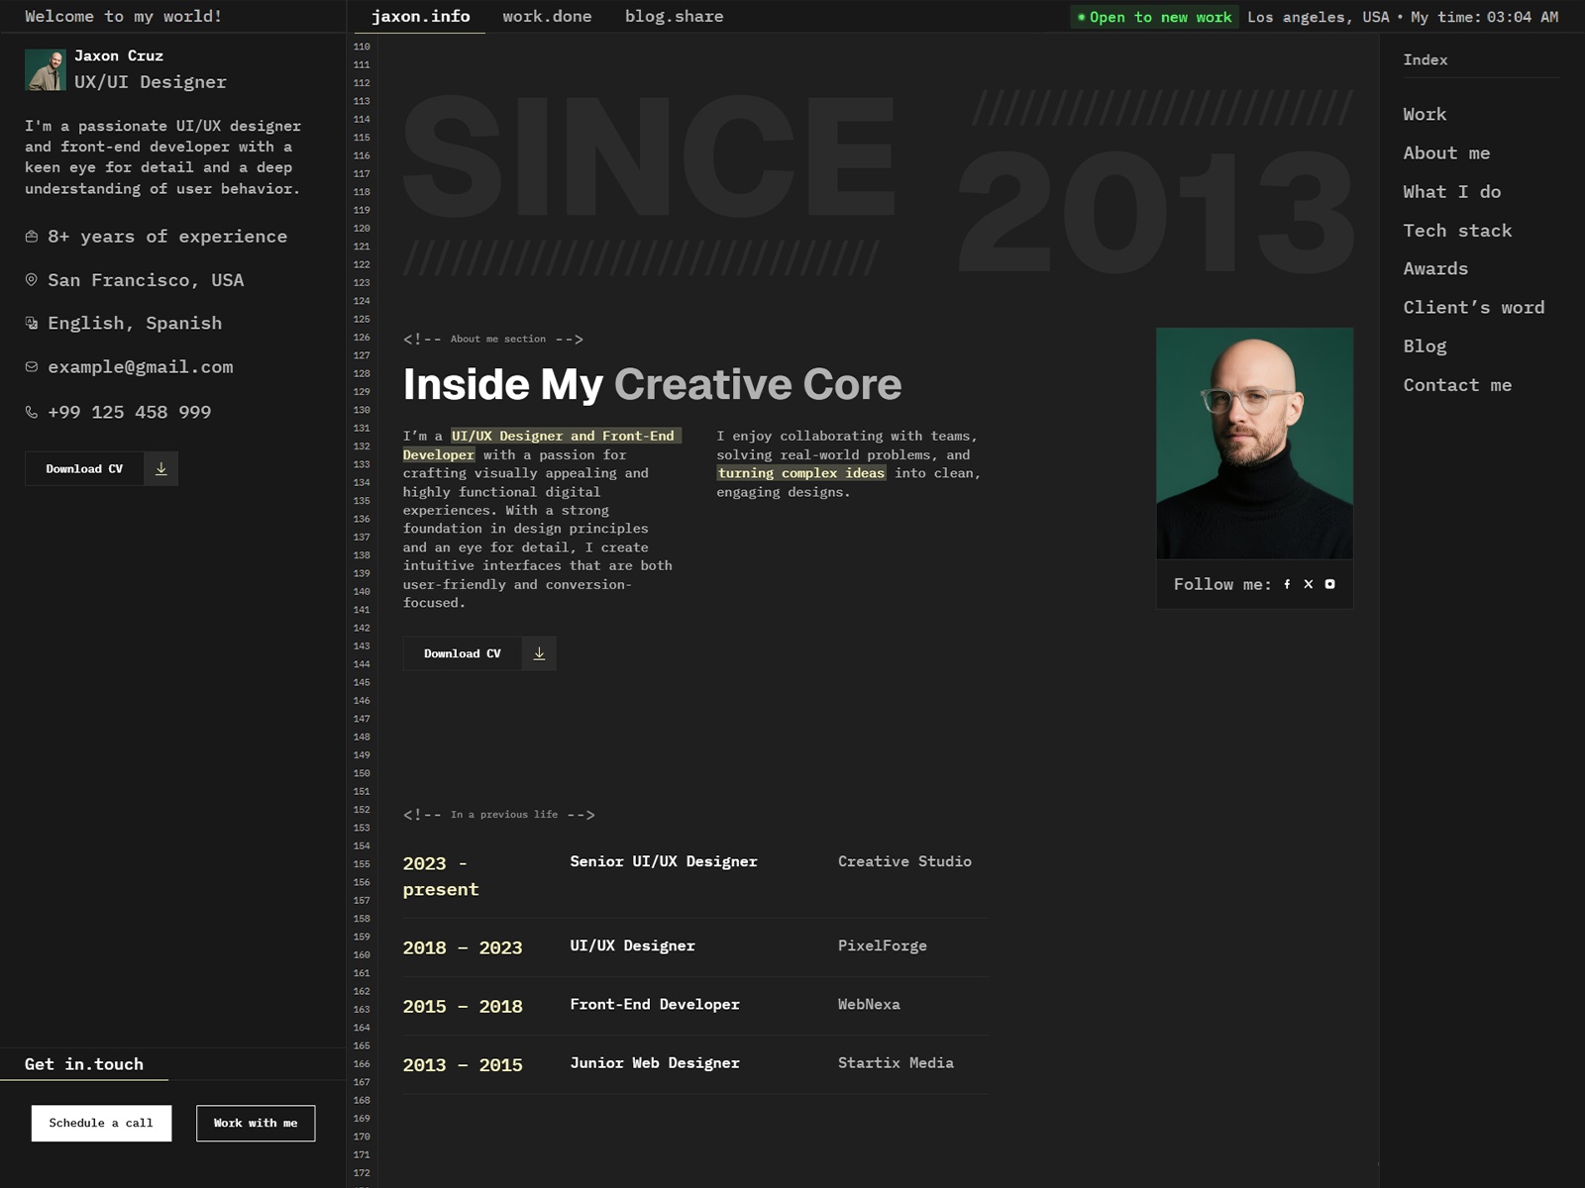Click the phone icon beside the number
1585x1188 pixels.
point(32,412)
